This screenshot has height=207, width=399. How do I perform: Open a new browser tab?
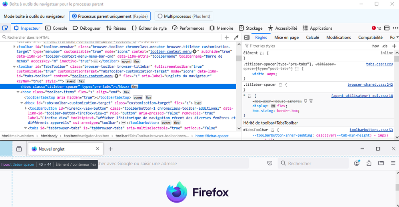[110, 149]
